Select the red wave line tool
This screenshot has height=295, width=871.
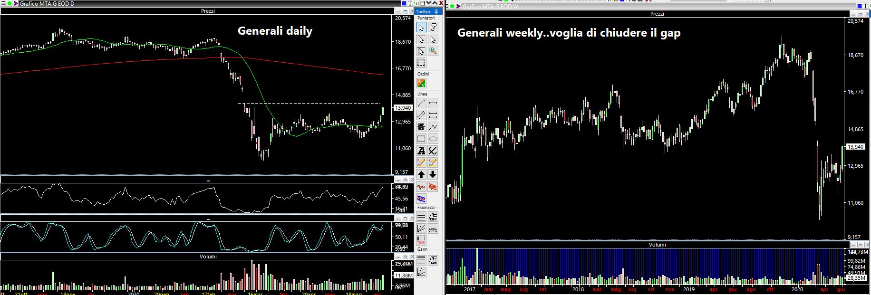(x=421, y=187)
